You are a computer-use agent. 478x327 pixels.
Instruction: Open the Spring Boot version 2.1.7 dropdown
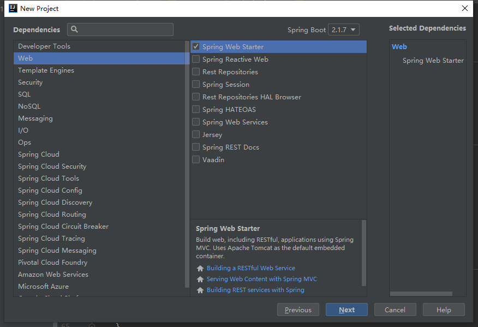(344, 29)
